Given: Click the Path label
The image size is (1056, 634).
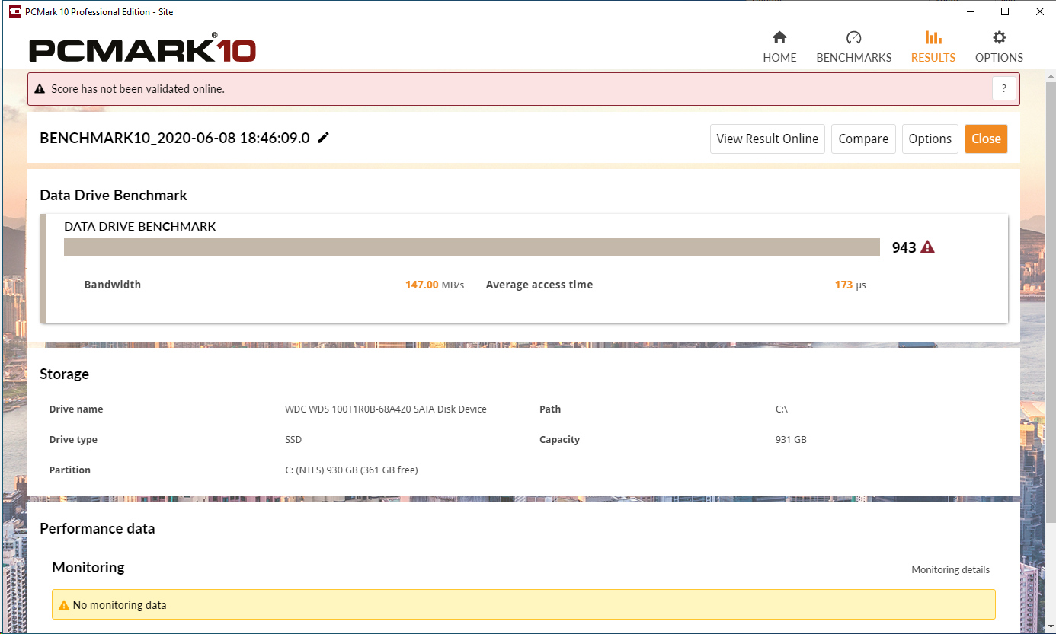Looking at the screenshot, I should pyautogui.click(x=550, y=409).
